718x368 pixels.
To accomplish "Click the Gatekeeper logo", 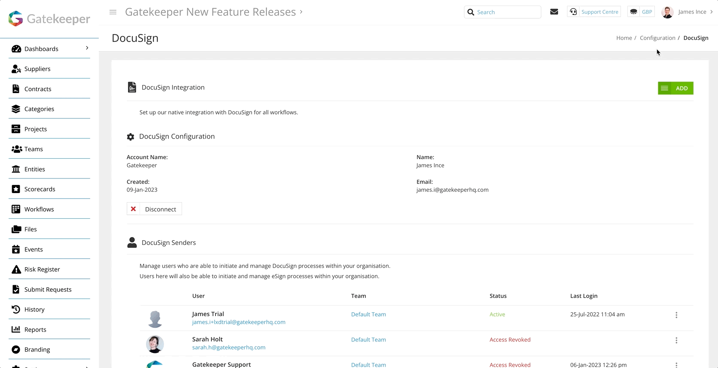I will (49, 18).
